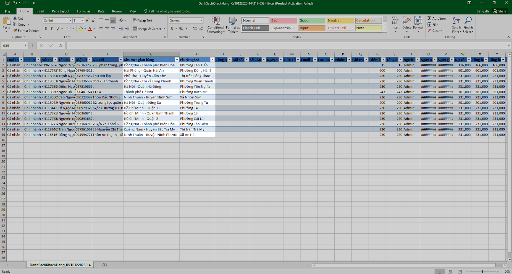Click the Insert cells button in Cells group
Viewport: 512px width, 274px height.
coord(396,24)
